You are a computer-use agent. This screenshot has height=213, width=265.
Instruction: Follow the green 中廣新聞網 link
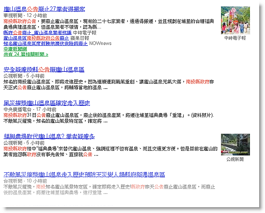click(15, 49)
